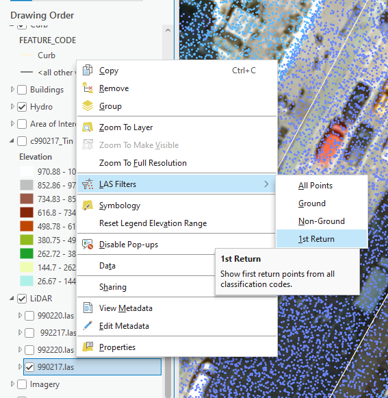Click the Disable Pop-ups icon
The image size is (388, 398).
point(88,244)
